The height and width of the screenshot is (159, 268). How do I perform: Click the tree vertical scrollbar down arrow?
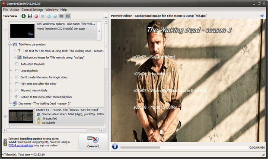(106, 126)
